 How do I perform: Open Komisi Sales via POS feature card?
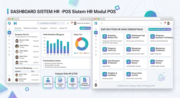(136, 76)
